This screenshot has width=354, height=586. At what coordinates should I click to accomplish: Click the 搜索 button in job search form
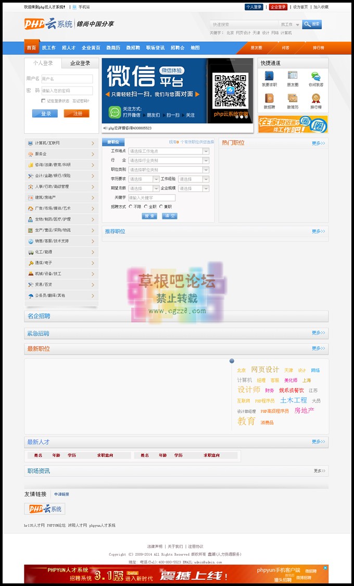[149, 216]
